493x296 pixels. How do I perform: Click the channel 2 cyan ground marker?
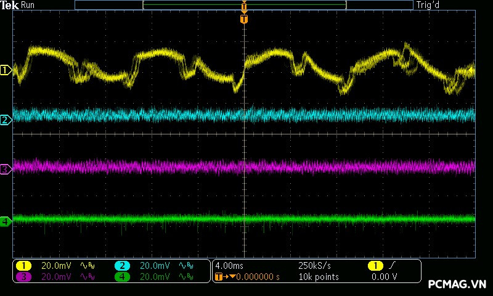click(6, 120)
